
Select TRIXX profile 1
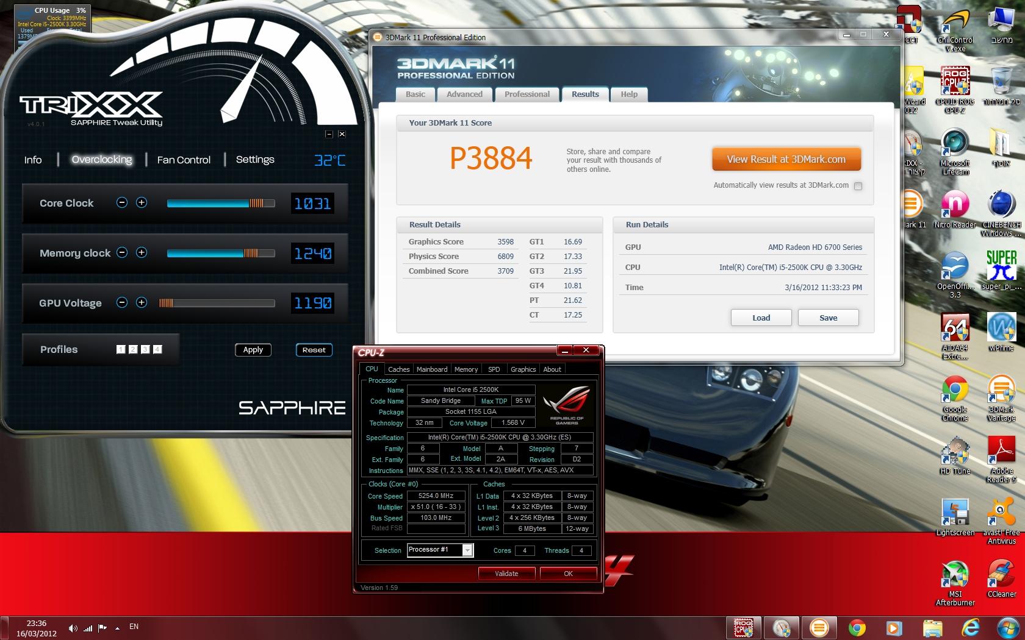click(x=121, y=349)
